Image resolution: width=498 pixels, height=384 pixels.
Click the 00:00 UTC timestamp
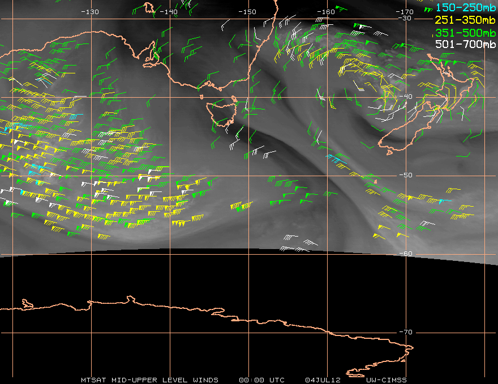pos(262,379)
